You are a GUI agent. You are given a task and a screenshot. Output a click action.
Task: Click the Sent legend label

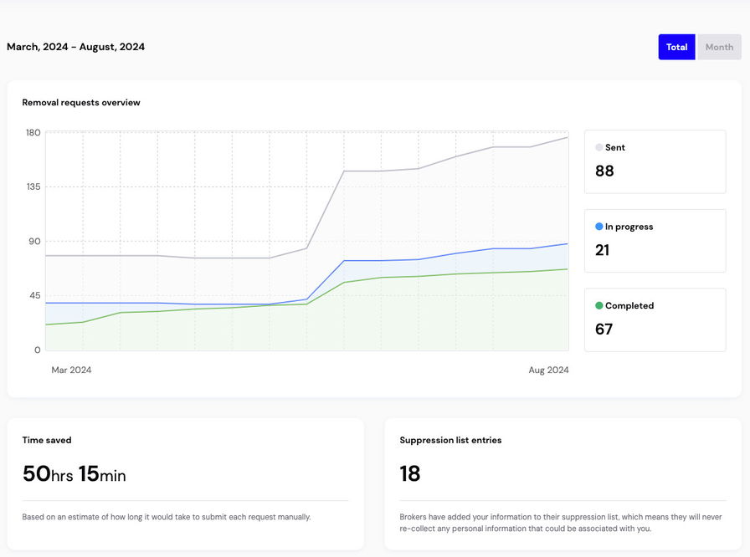[x=615, y=147]
